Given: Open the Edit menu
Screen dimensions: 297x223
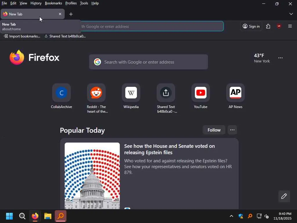Looking at the screenshot, I should [x=13, y=3].
